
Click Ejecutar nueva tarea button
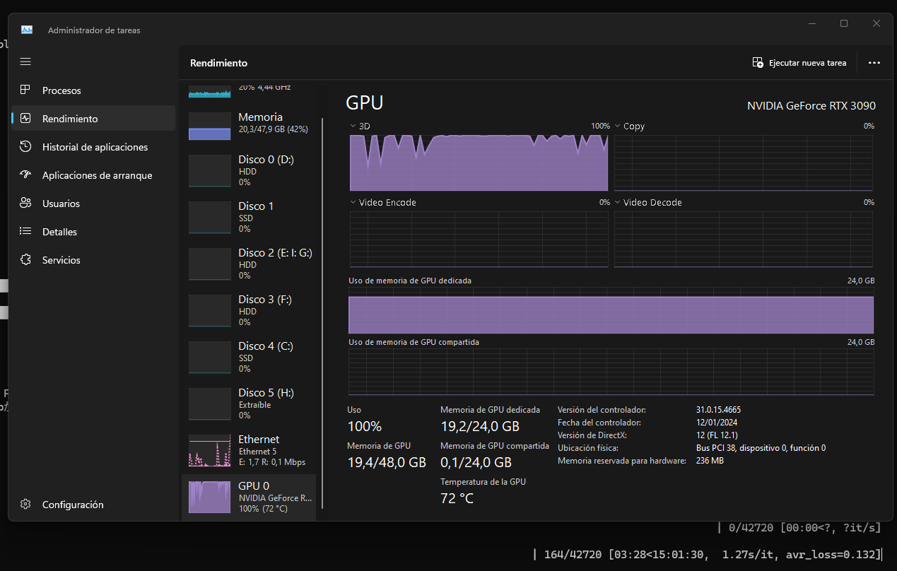799,63
